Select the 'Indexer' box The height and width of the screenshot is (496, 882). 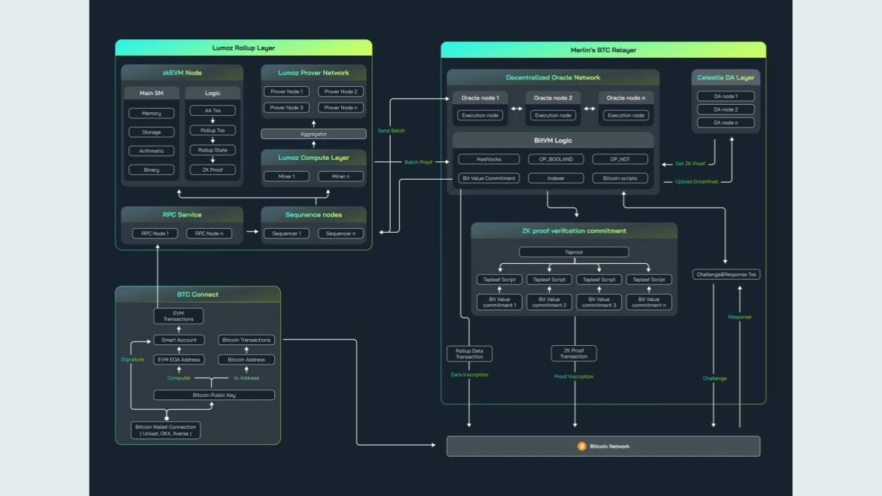click(556, 178)
